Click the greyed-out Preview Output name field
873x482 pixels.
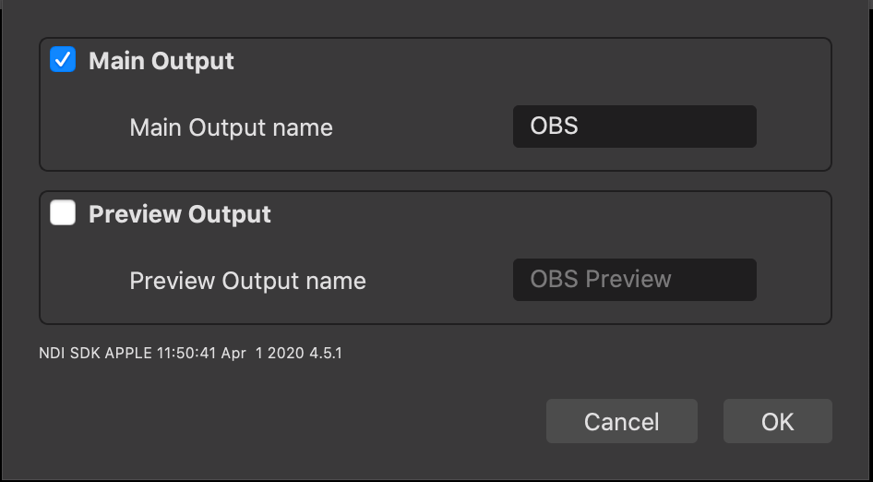pyautogui.click(x=635, y=280)
